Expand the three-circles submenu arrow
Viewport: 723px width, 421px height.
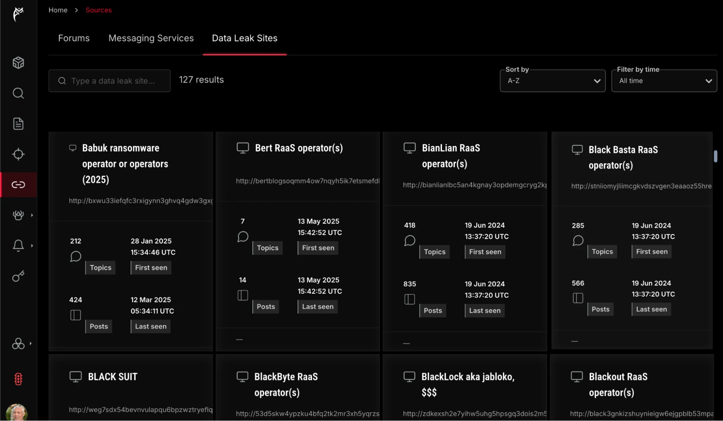tap(31, 344)
